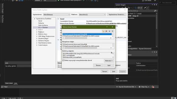Screen dimensions: 177x99
Task: Move the selected directory line down
Action: (x=110, y=31)
